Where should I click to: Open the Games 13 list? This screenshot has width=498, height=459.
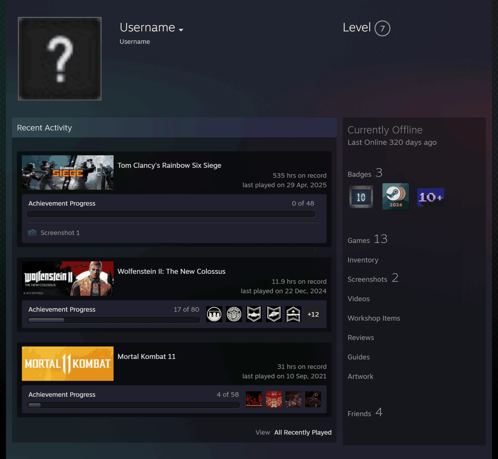click(x=368, y=239)
